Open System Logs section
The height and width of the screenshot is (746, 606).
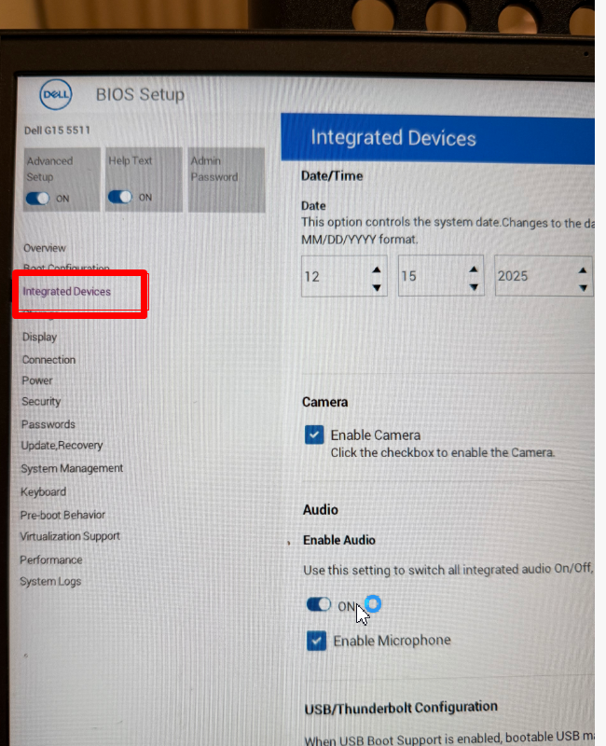[50, 581]
